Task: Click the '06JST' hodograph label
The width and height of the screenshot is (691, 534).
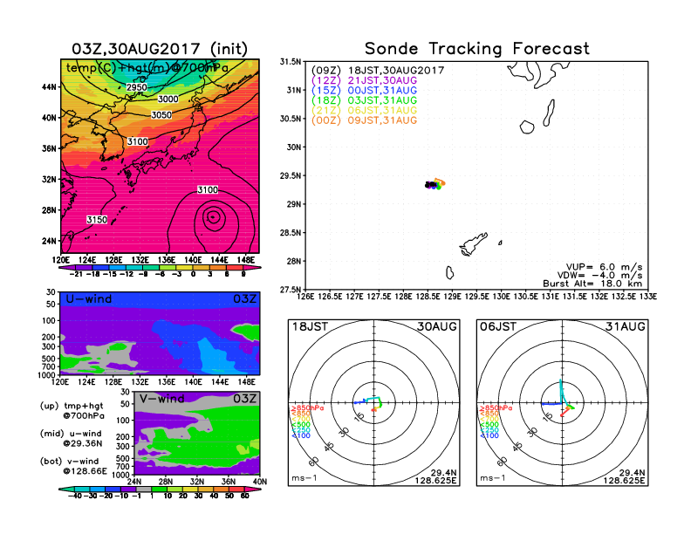Action: tap(498, 326)
